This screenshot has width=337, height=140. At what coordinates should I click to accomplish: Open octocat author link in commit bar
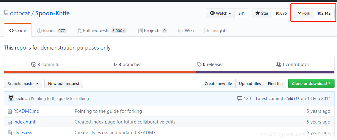tap(23, 99)
